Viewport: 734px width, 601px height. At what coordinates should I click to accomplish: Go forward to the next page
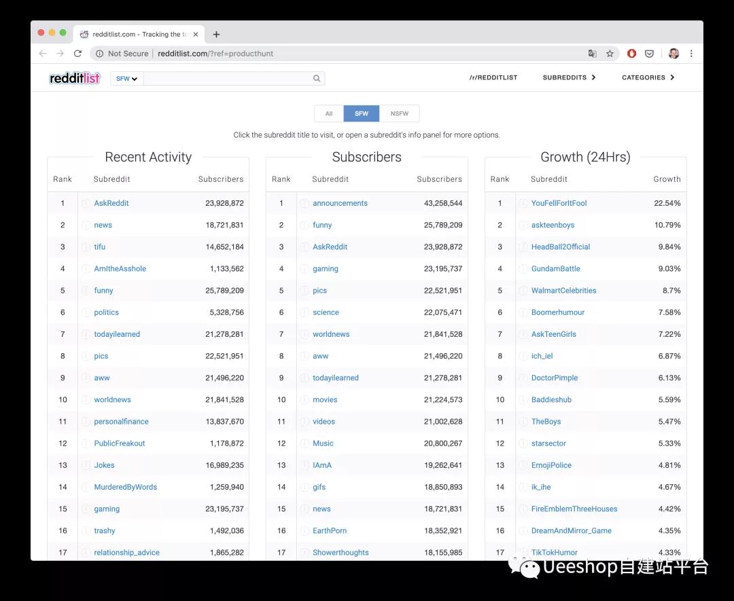tap(60, 54)
